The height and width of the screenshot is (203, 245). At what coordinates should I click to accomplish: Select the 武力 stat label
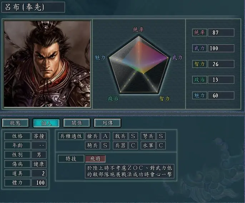[200, 48]
